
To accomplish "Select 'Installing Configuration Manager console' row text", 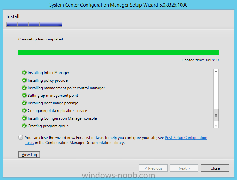I will 62,118.
